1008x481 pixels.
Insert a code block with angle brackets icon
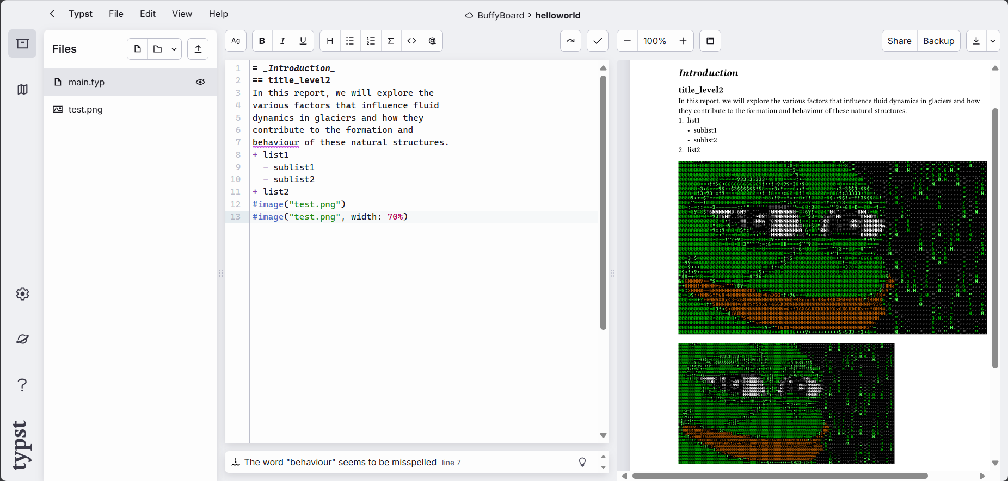(x=411, y=41)
